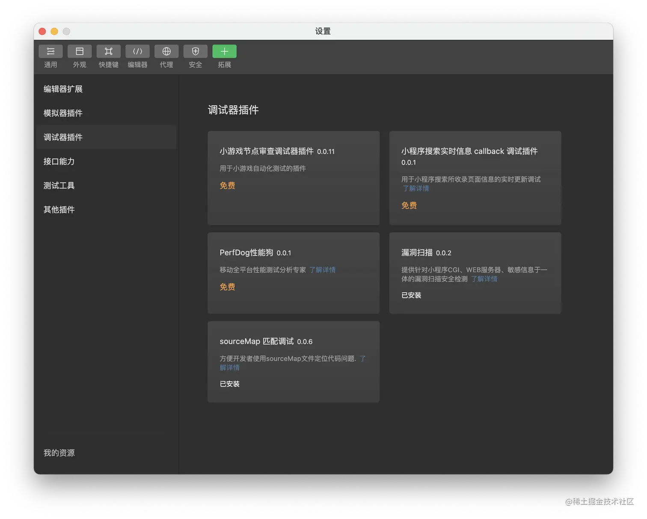Open the 安全 security settings icon

pos(196,51)
